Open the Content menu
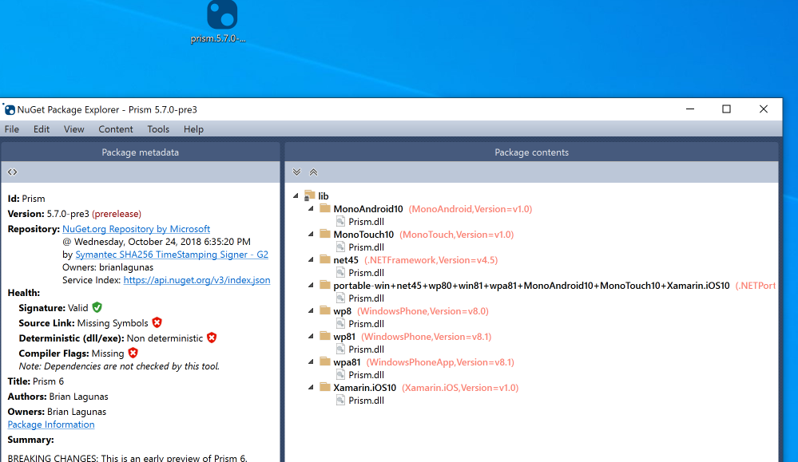Screen dimensions: 798x462 (115, 128)
